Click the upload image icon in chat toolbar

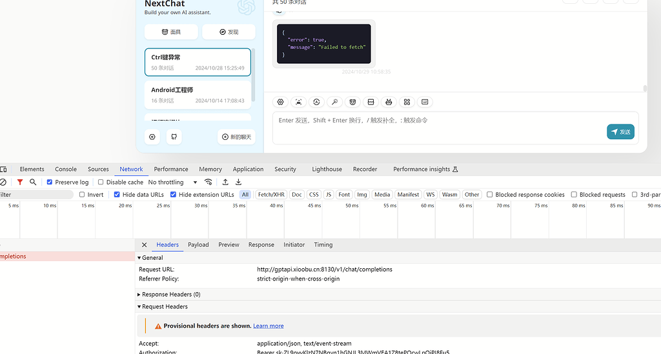click(x=298, y=102)
